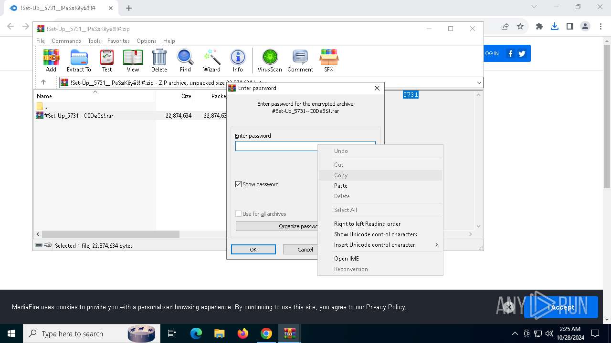Show hidden system tray icons

point(515,333)
